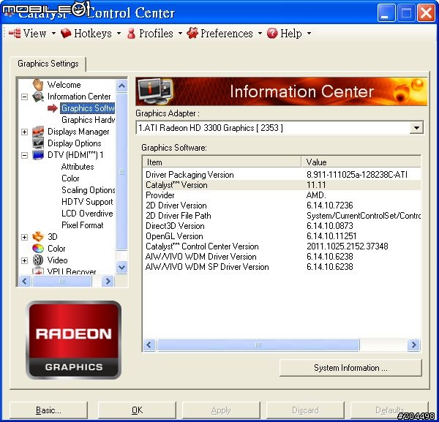Click the Hotkeys red tag icon
This screenshot has height=422, width=439.
66,34
